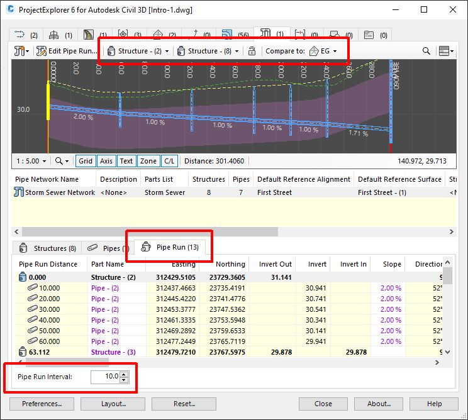Click the Pipe Run Distance column header
This screenshot has height=420, width=468.
48,264
